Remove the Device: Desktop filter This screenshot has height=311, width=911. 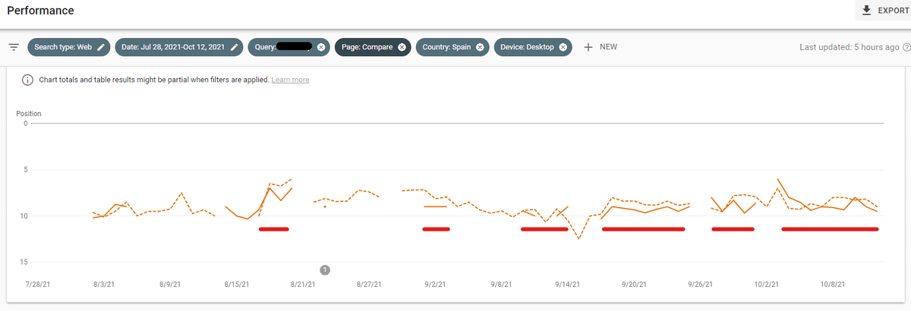coord(563,47)
